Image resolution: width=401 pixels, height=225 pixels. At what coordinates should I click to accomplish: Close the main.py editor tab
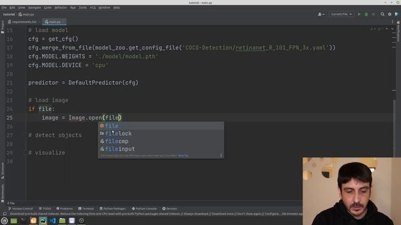(63, 22)
